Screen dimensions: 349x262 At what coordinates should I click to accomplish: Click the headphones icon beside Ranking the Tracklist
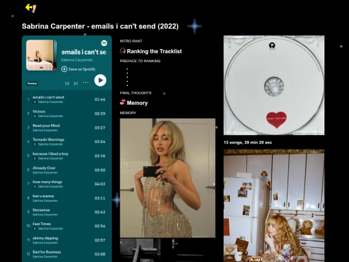(123, 51)
